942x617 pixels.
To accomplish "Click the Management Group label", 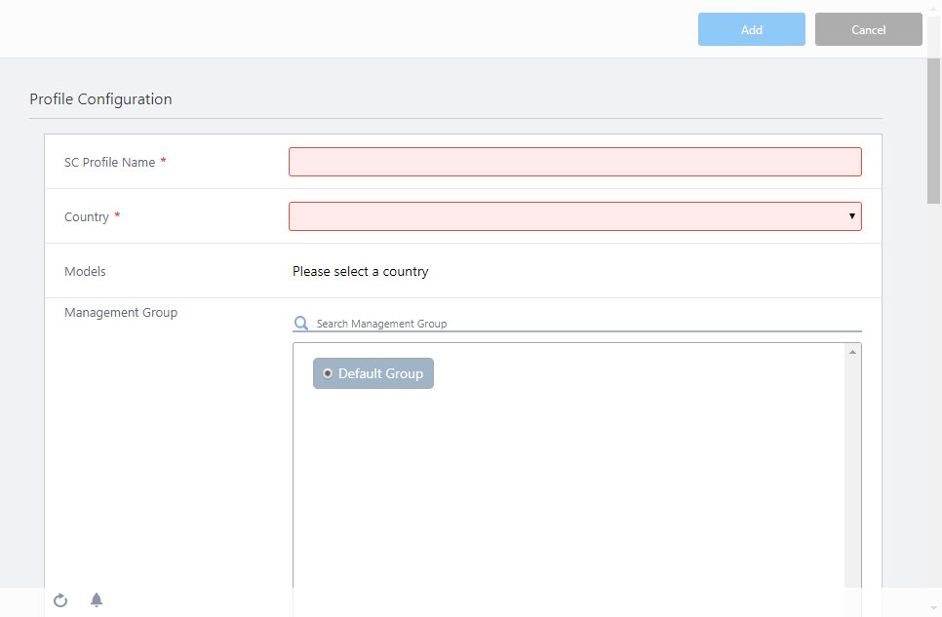I will (x=121, y=313).
